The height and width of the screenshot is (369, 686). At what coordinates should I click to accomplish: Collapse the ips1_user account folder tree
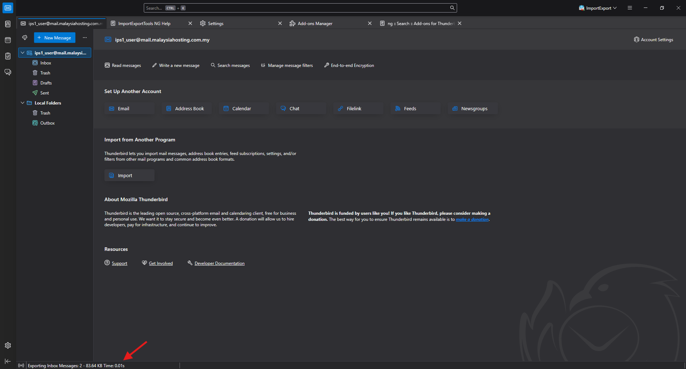[23, 53]
